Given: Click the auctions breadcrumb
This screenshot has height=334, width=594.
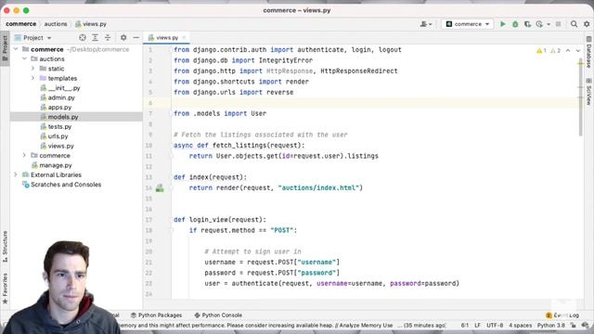Looking at the screenshot, I should (x=56, y=24).
